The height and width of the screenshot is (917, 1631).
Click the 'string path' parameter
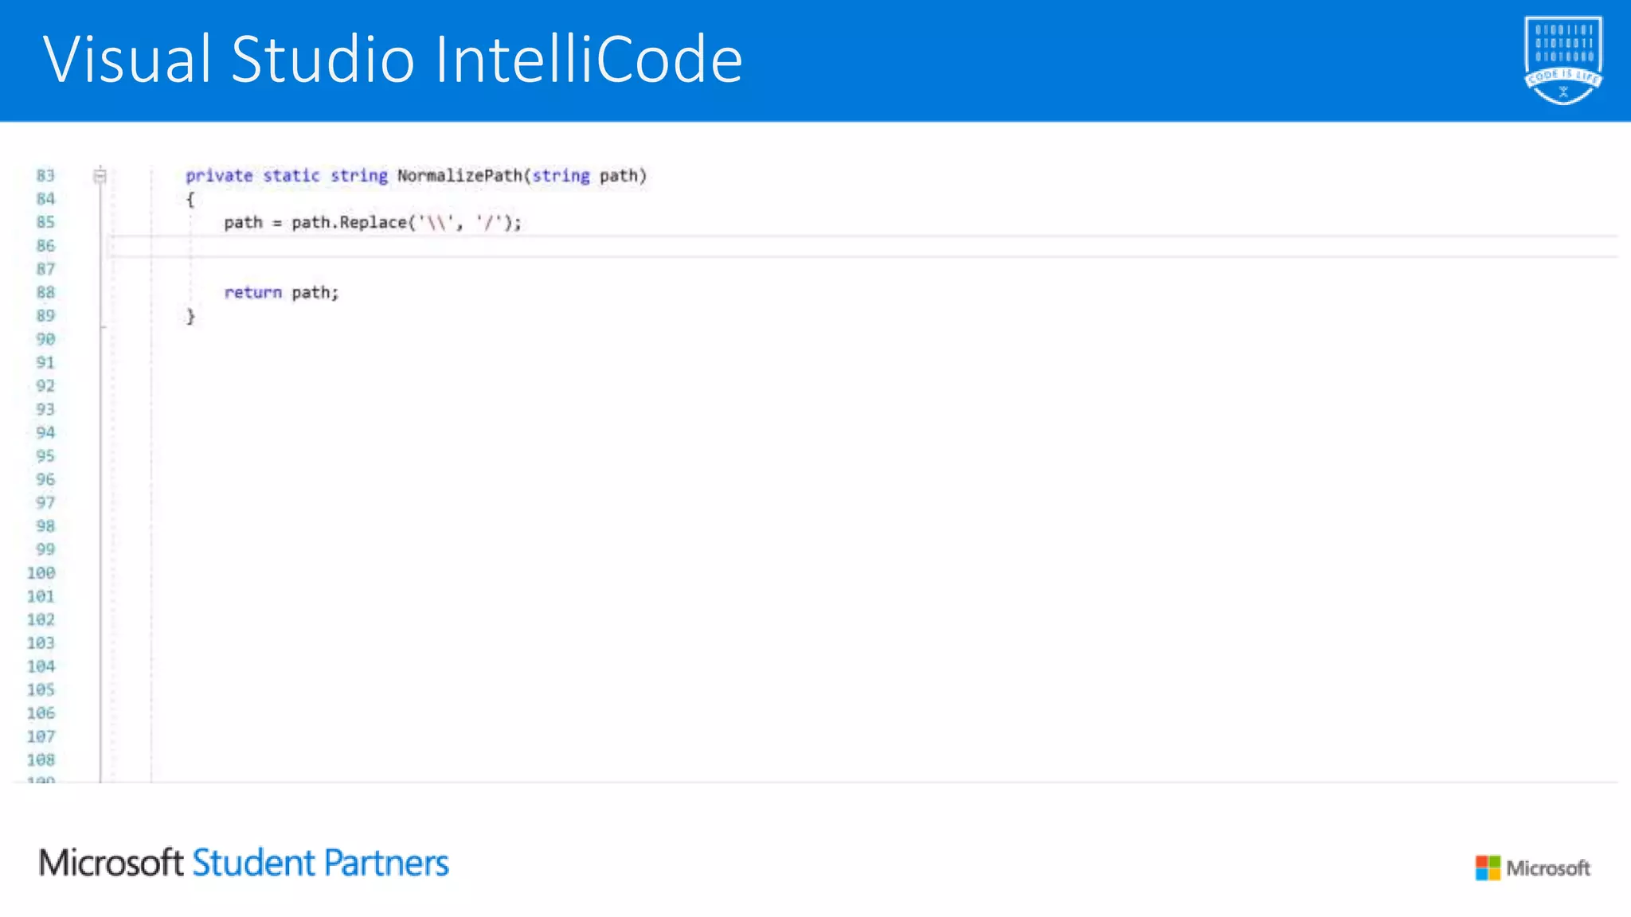pyautogui.click(x=585, y=176)
